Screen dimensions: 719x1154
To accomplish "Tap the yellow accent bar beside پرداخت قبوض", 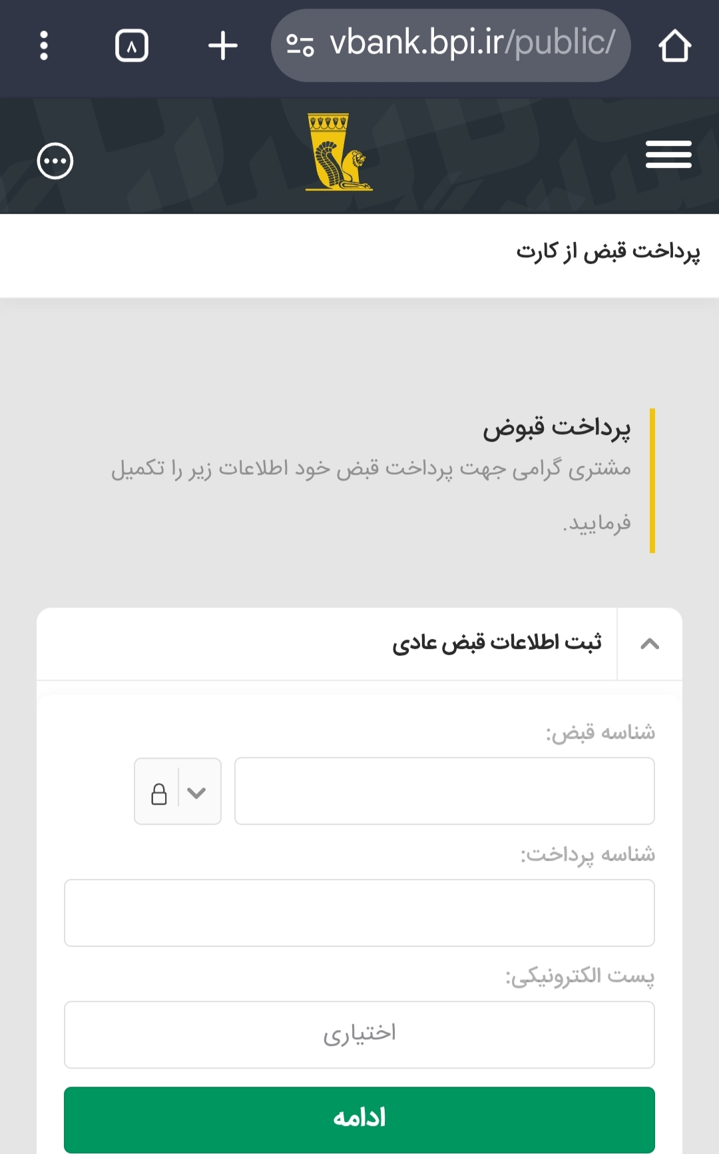I will pyautogui.click(x=651, y=481).
